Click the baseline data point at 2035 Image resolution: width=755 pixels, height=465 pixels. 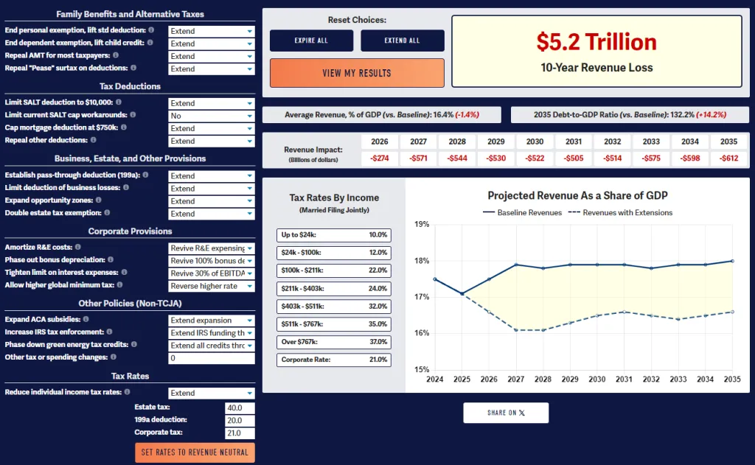tap(732, 261)
